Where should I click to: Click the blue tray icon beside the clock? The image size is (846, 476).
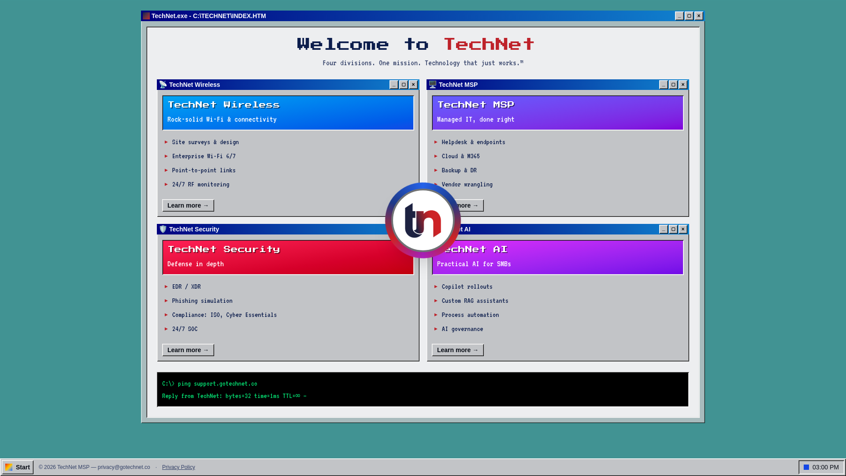[806, 467]
